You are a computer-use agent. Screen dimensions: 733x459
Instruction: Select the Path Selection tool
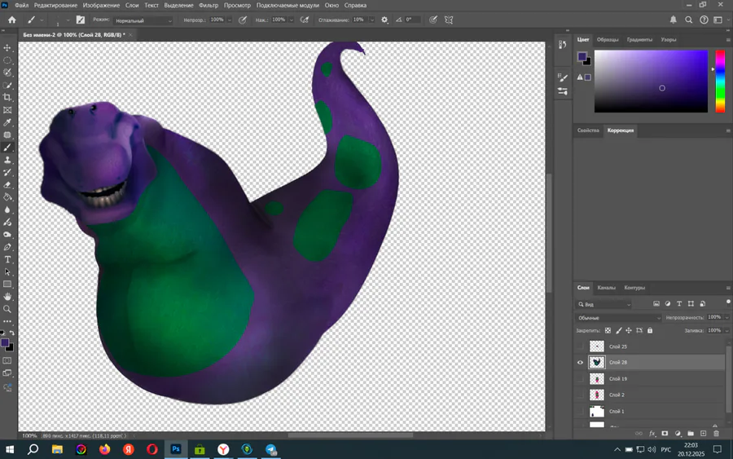pos(7,271)
